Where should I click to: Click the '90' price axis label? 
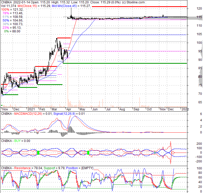click(x=200, y=60)
